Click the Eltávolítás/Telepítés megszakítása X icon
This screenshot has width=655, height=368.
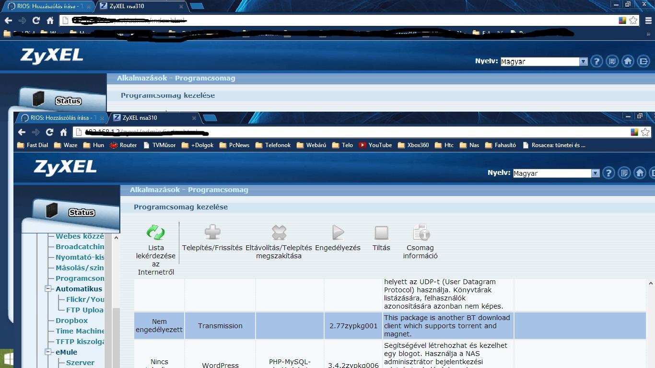tap(279, 232)
